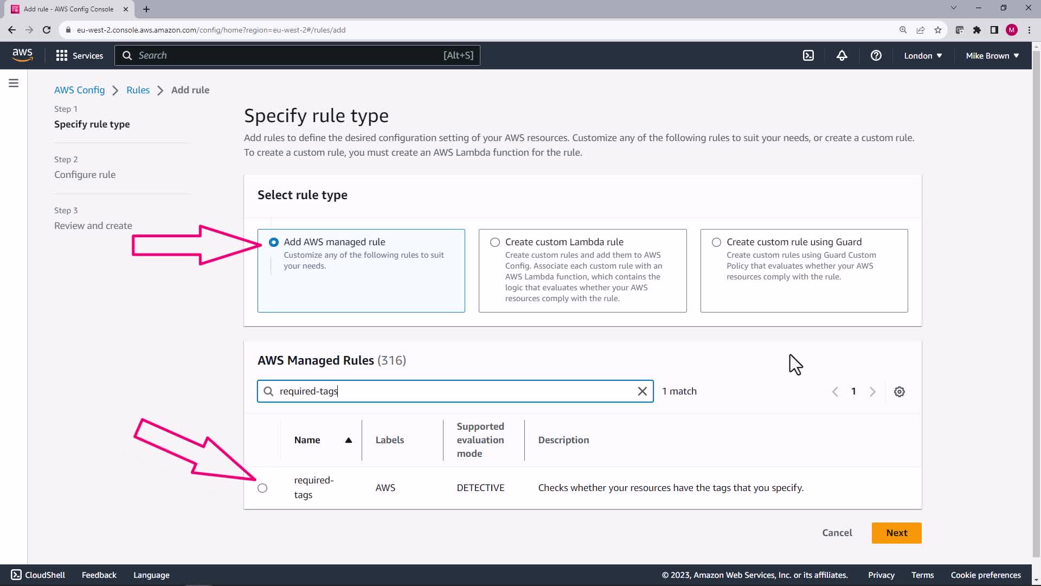Viewport: 1041px width, 586px height.
Task: Clear the required-tags filter with X
Action: tap(642, 391)
